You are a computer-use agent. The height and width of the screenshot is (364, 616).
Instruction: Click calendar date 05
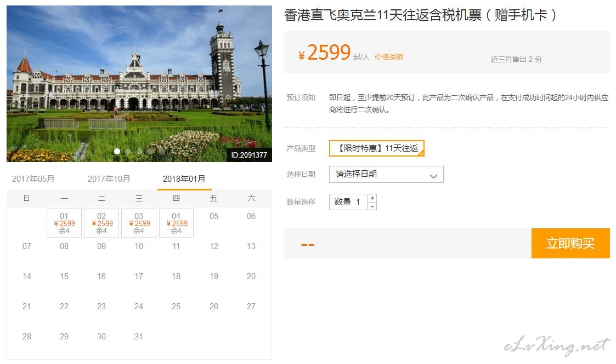click(214, 216)
